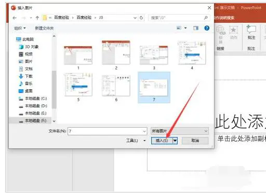
Task: Refresh the J3 folder listing
Action: point(141,18)
